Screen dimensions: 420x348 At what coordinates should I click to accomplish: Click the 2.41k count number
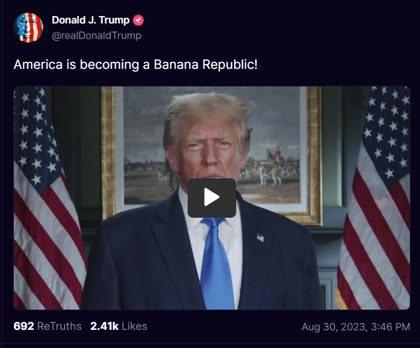point(104,326)
